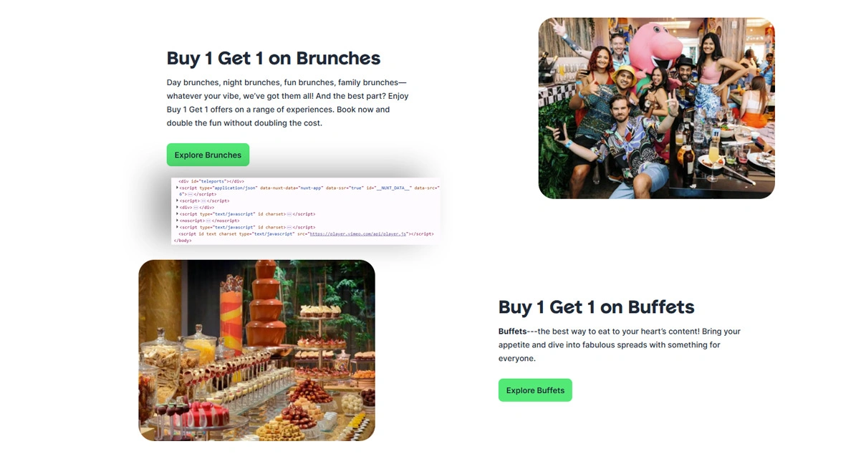The width and height of the screenshot is (861, 454).
Task: Click the ellipsis badge inside the noscript node
Action: (208, 221)
